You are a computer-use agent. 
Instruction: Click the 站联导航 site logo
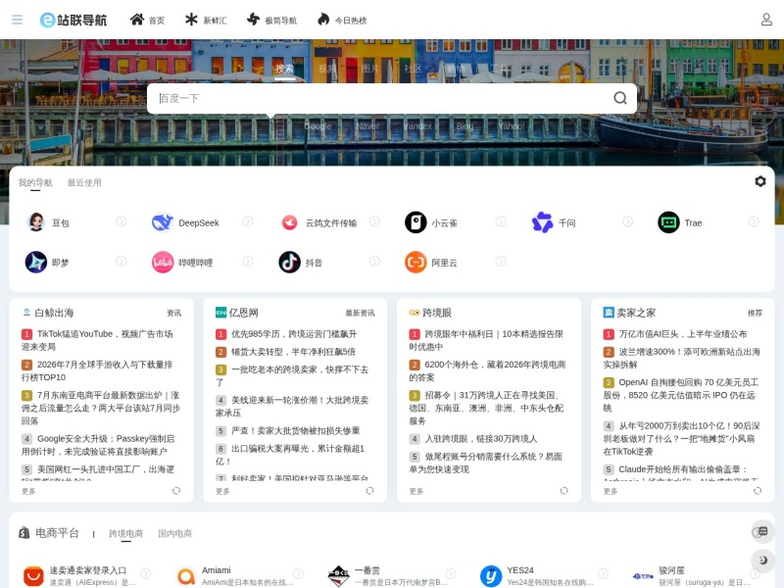pyautogui.click(x=73, y=20)
